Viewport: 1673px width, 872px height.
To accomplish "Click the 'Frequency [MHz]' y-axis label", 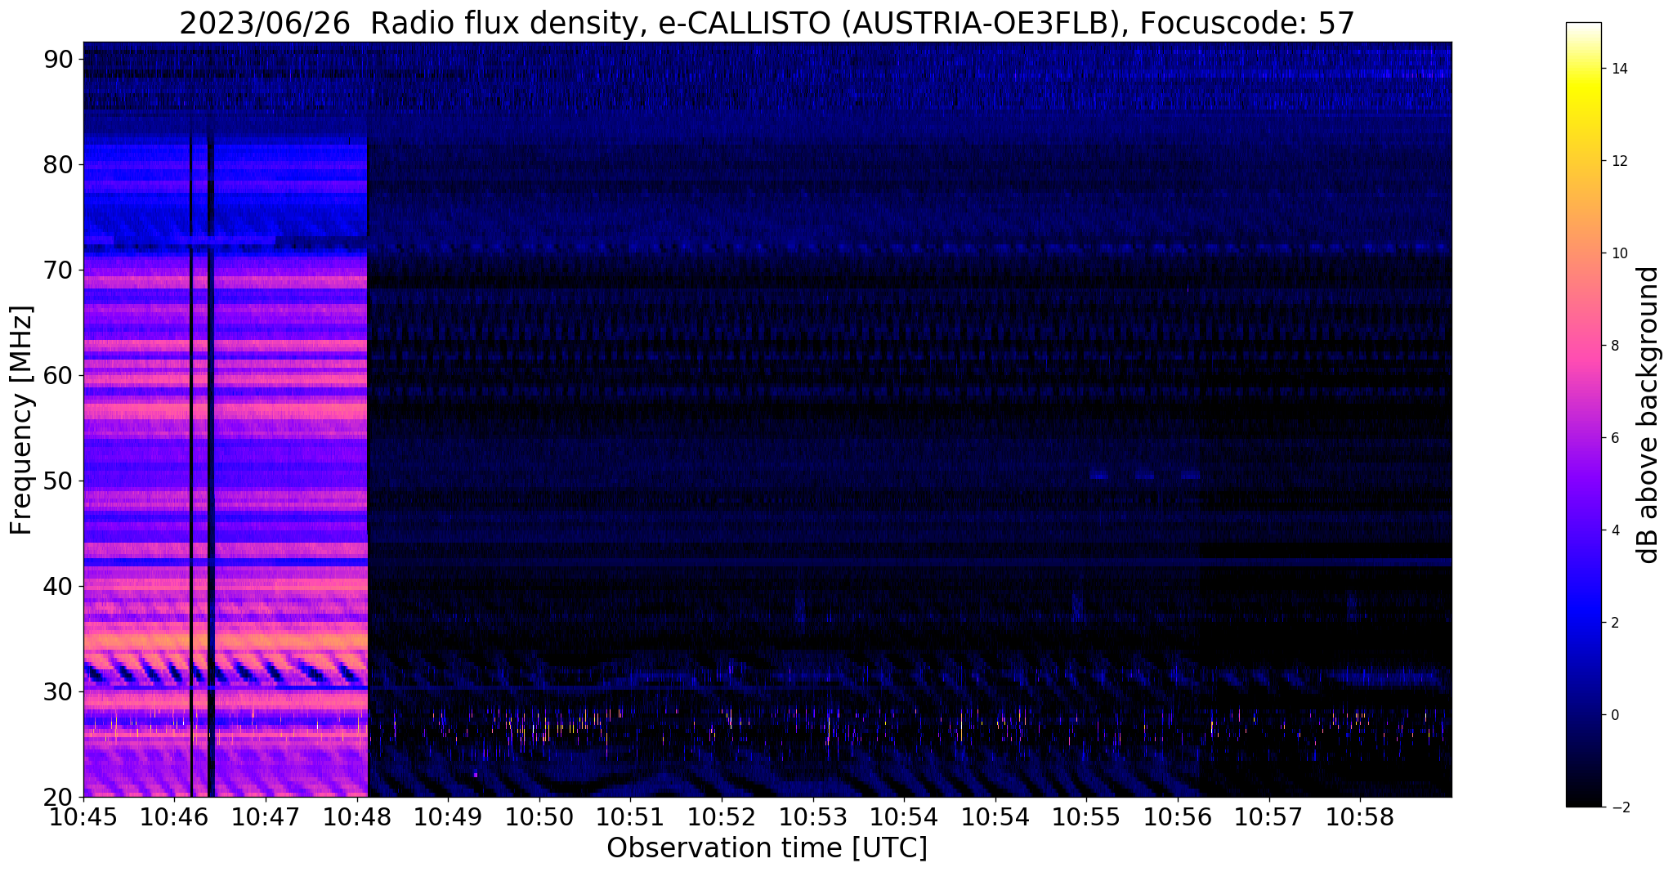I will pos(21,421).
